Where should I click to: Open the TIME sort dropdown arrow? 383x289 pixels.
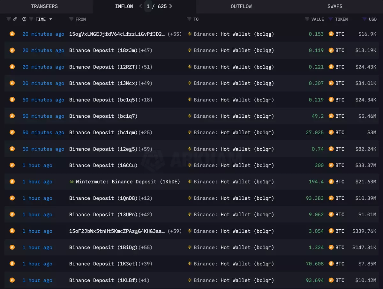pos(51,19)
